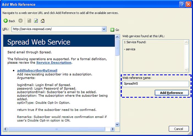The width and height of the screenshot is (193, 136).
Task: Click browser pane scroll up arrow
Action: (x=117, y=37)
